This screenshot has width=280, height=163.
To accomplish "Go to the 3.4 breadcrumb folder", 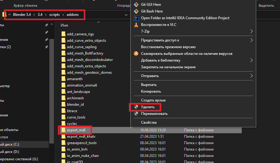I will click(40, 15).
